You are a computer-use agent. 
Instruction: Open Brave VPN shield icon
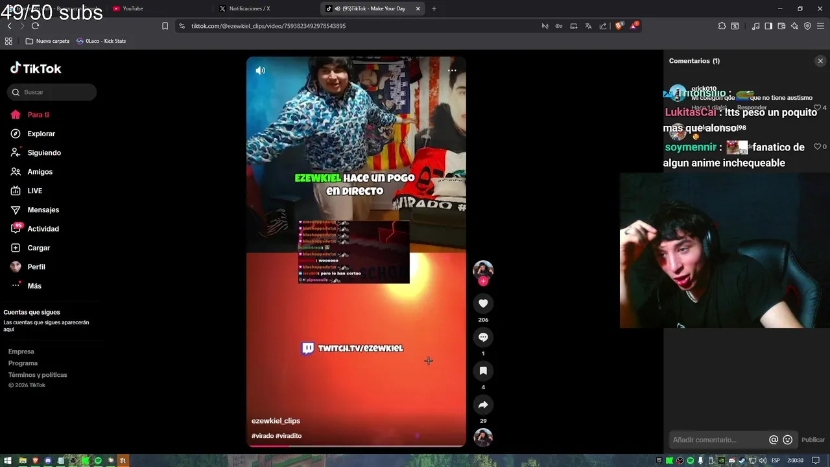point(807,26)
